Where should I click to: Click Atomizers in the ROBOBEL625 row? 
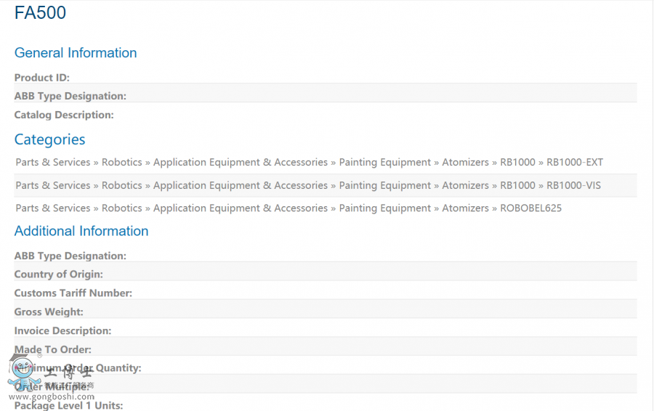click(465, 208)
